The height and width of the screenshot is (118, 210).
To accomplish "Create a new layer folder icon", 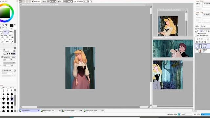I will (202, 39).
